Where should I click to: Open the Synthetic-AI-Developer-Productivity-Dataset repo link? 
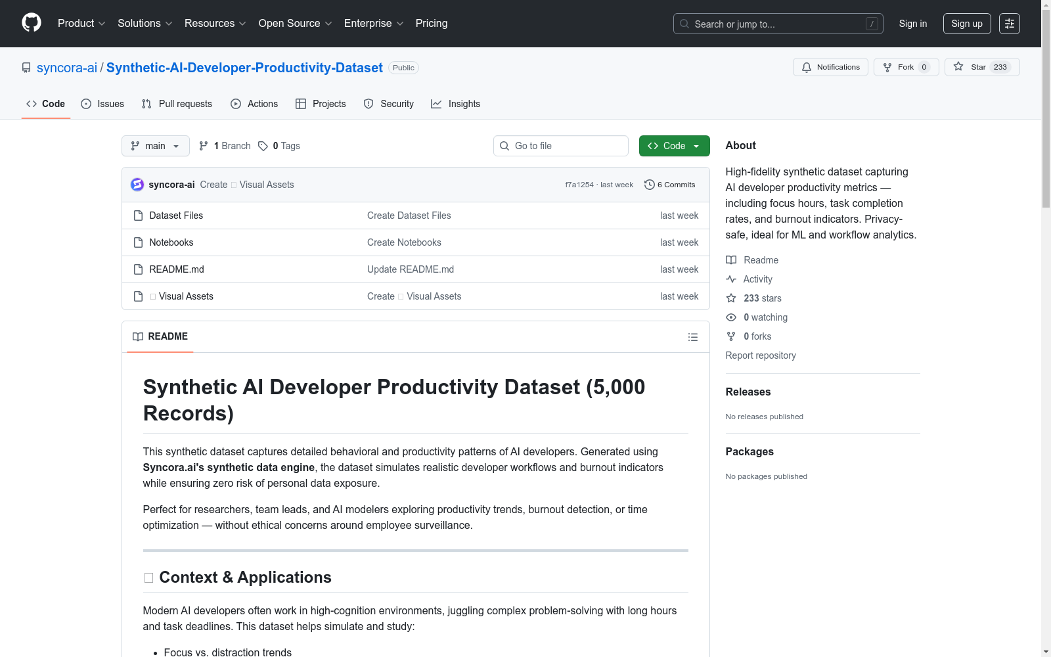[244, 68]
